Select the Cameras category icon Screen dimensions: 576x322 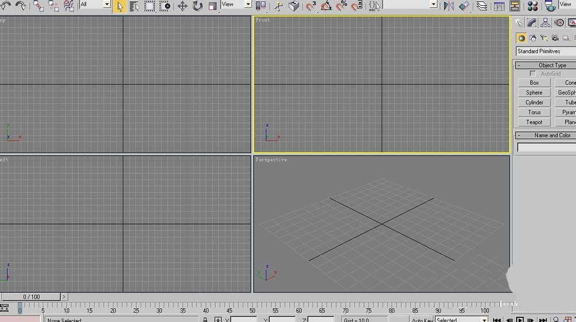tap(555, 38)
